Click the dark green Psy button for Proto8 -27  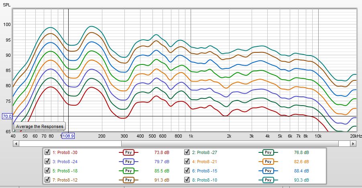[x=268, y=152]
